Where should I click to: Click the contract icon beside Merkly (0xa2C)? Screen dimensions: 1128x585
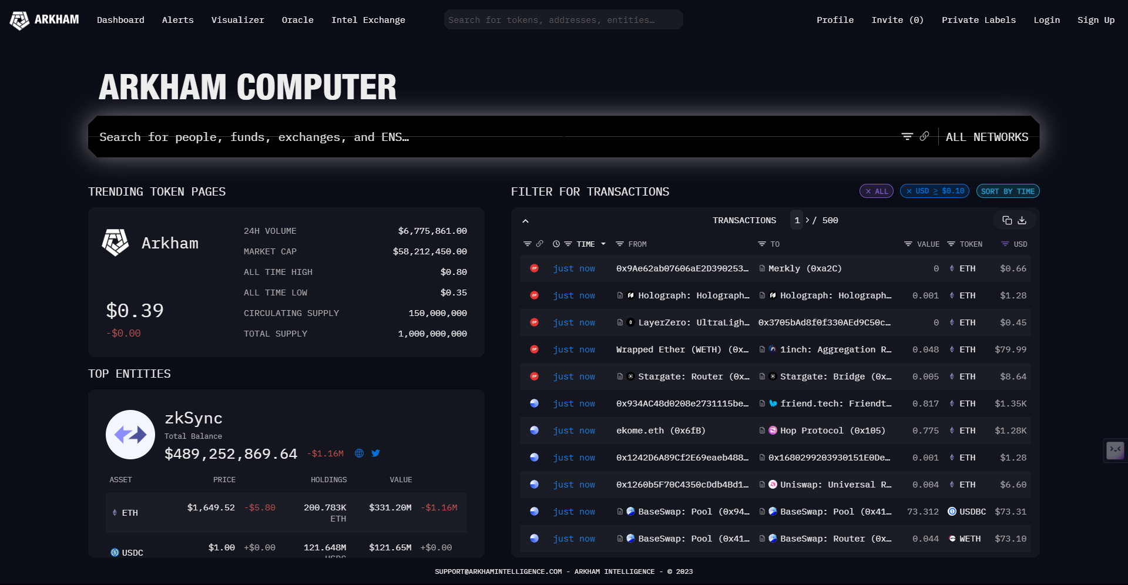pyautogui.click(x=762, y=268)
